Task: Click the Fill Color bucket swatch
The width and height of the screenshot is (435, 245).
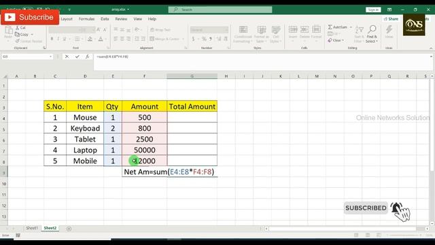Action: (x=90, y=39)
